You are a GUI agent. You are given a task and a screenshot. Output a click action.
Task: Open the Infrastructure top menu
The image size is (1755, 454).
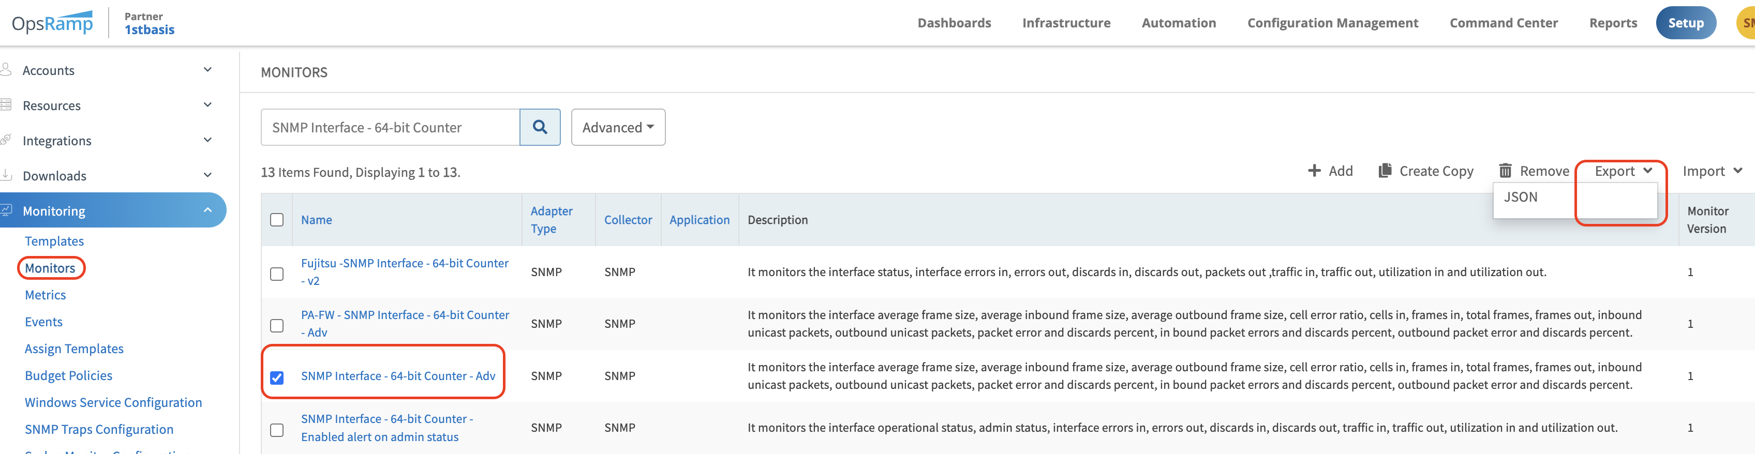coord(1065,23)
